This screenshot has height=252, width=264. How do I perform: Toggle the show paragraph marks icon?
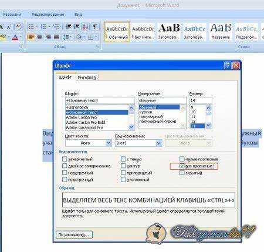(95, 26)
